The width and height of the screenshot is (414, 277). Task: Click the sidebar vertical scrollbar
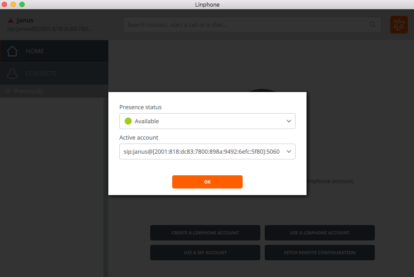[x=106, y=187]
